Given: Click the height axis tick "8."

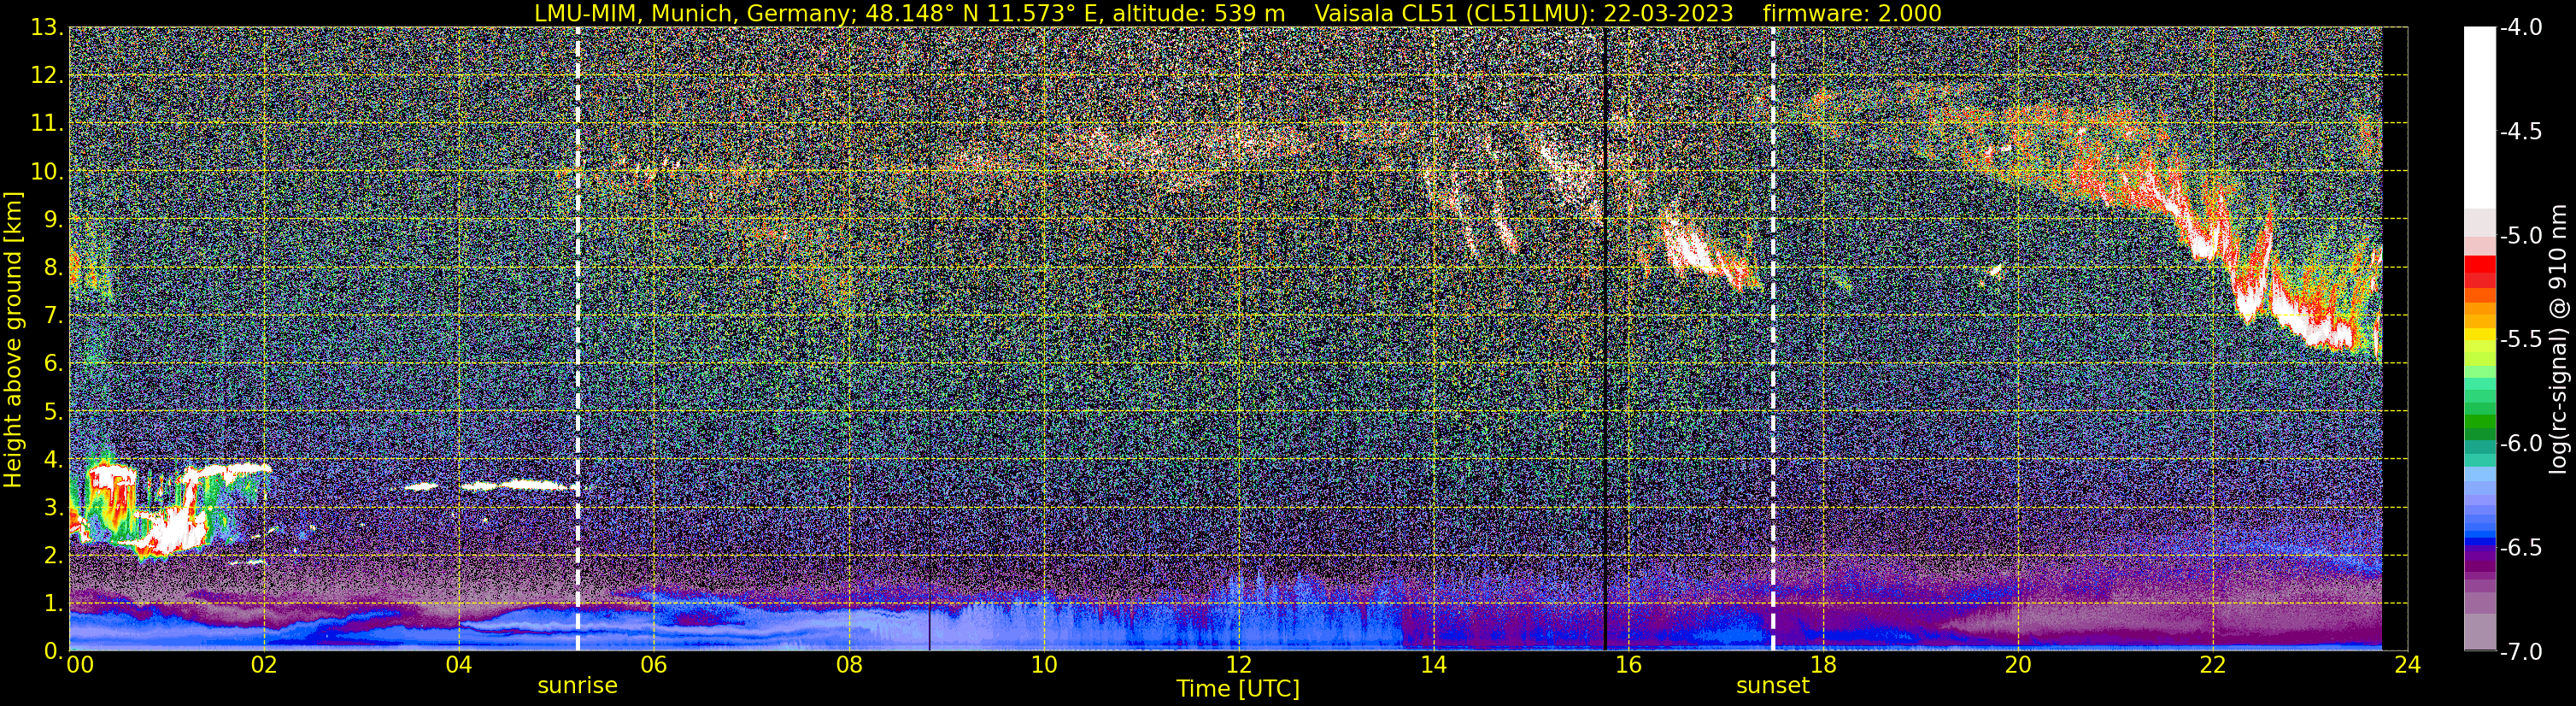Looking at the screenshot, I should coord(53,268).
